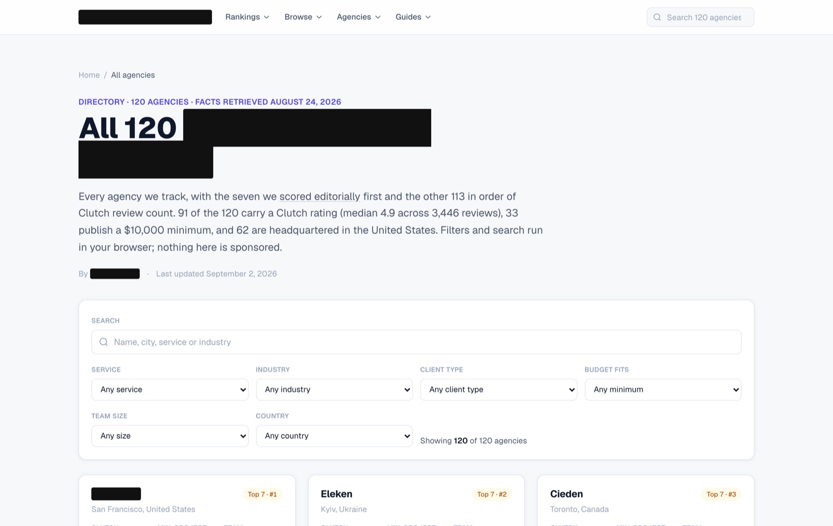Viewport: 833px width, 526px height.
Task: Go to the Home breadcrumb link
Action: pyautogui.click(x=89, y=75)
